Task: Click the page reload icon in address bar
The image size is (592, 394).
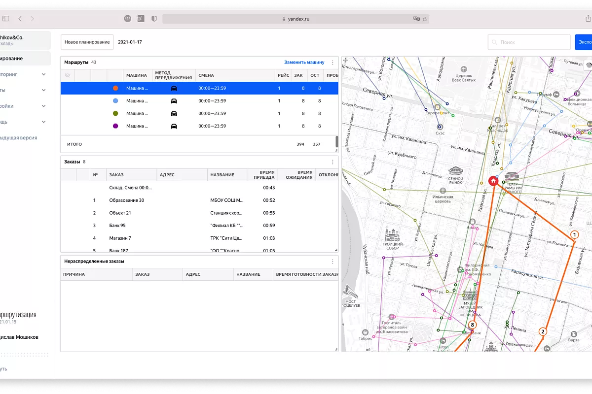Action: [x=425, y=19]
